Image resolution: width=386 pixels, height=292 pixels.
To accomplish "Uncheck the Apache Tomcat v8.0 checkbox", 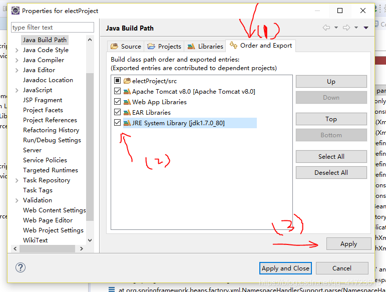I will [118, 91].
